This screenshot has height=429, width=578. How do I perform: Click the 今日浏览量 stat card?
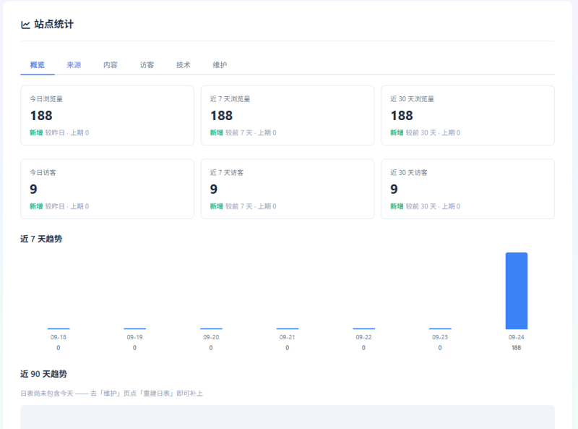click(107, 116)
